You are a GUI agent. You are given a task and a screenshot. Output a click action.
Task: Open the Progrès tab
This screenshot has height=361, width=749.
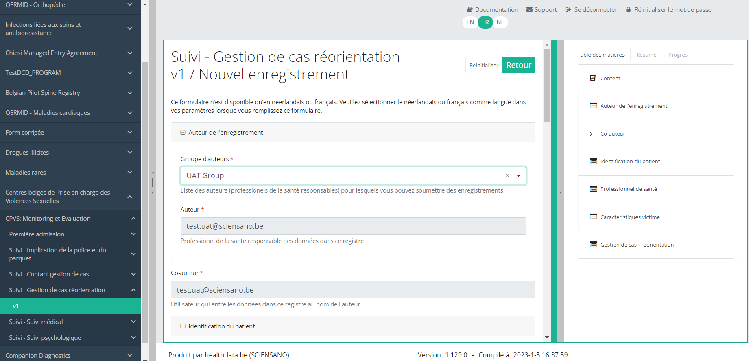coord(678,55)
